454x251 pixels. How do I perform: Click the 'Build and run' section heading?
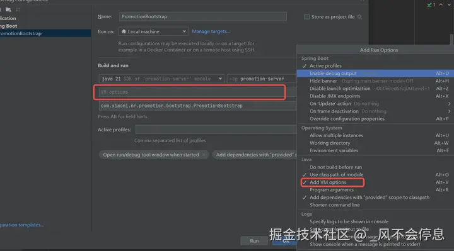coord(113,65)
